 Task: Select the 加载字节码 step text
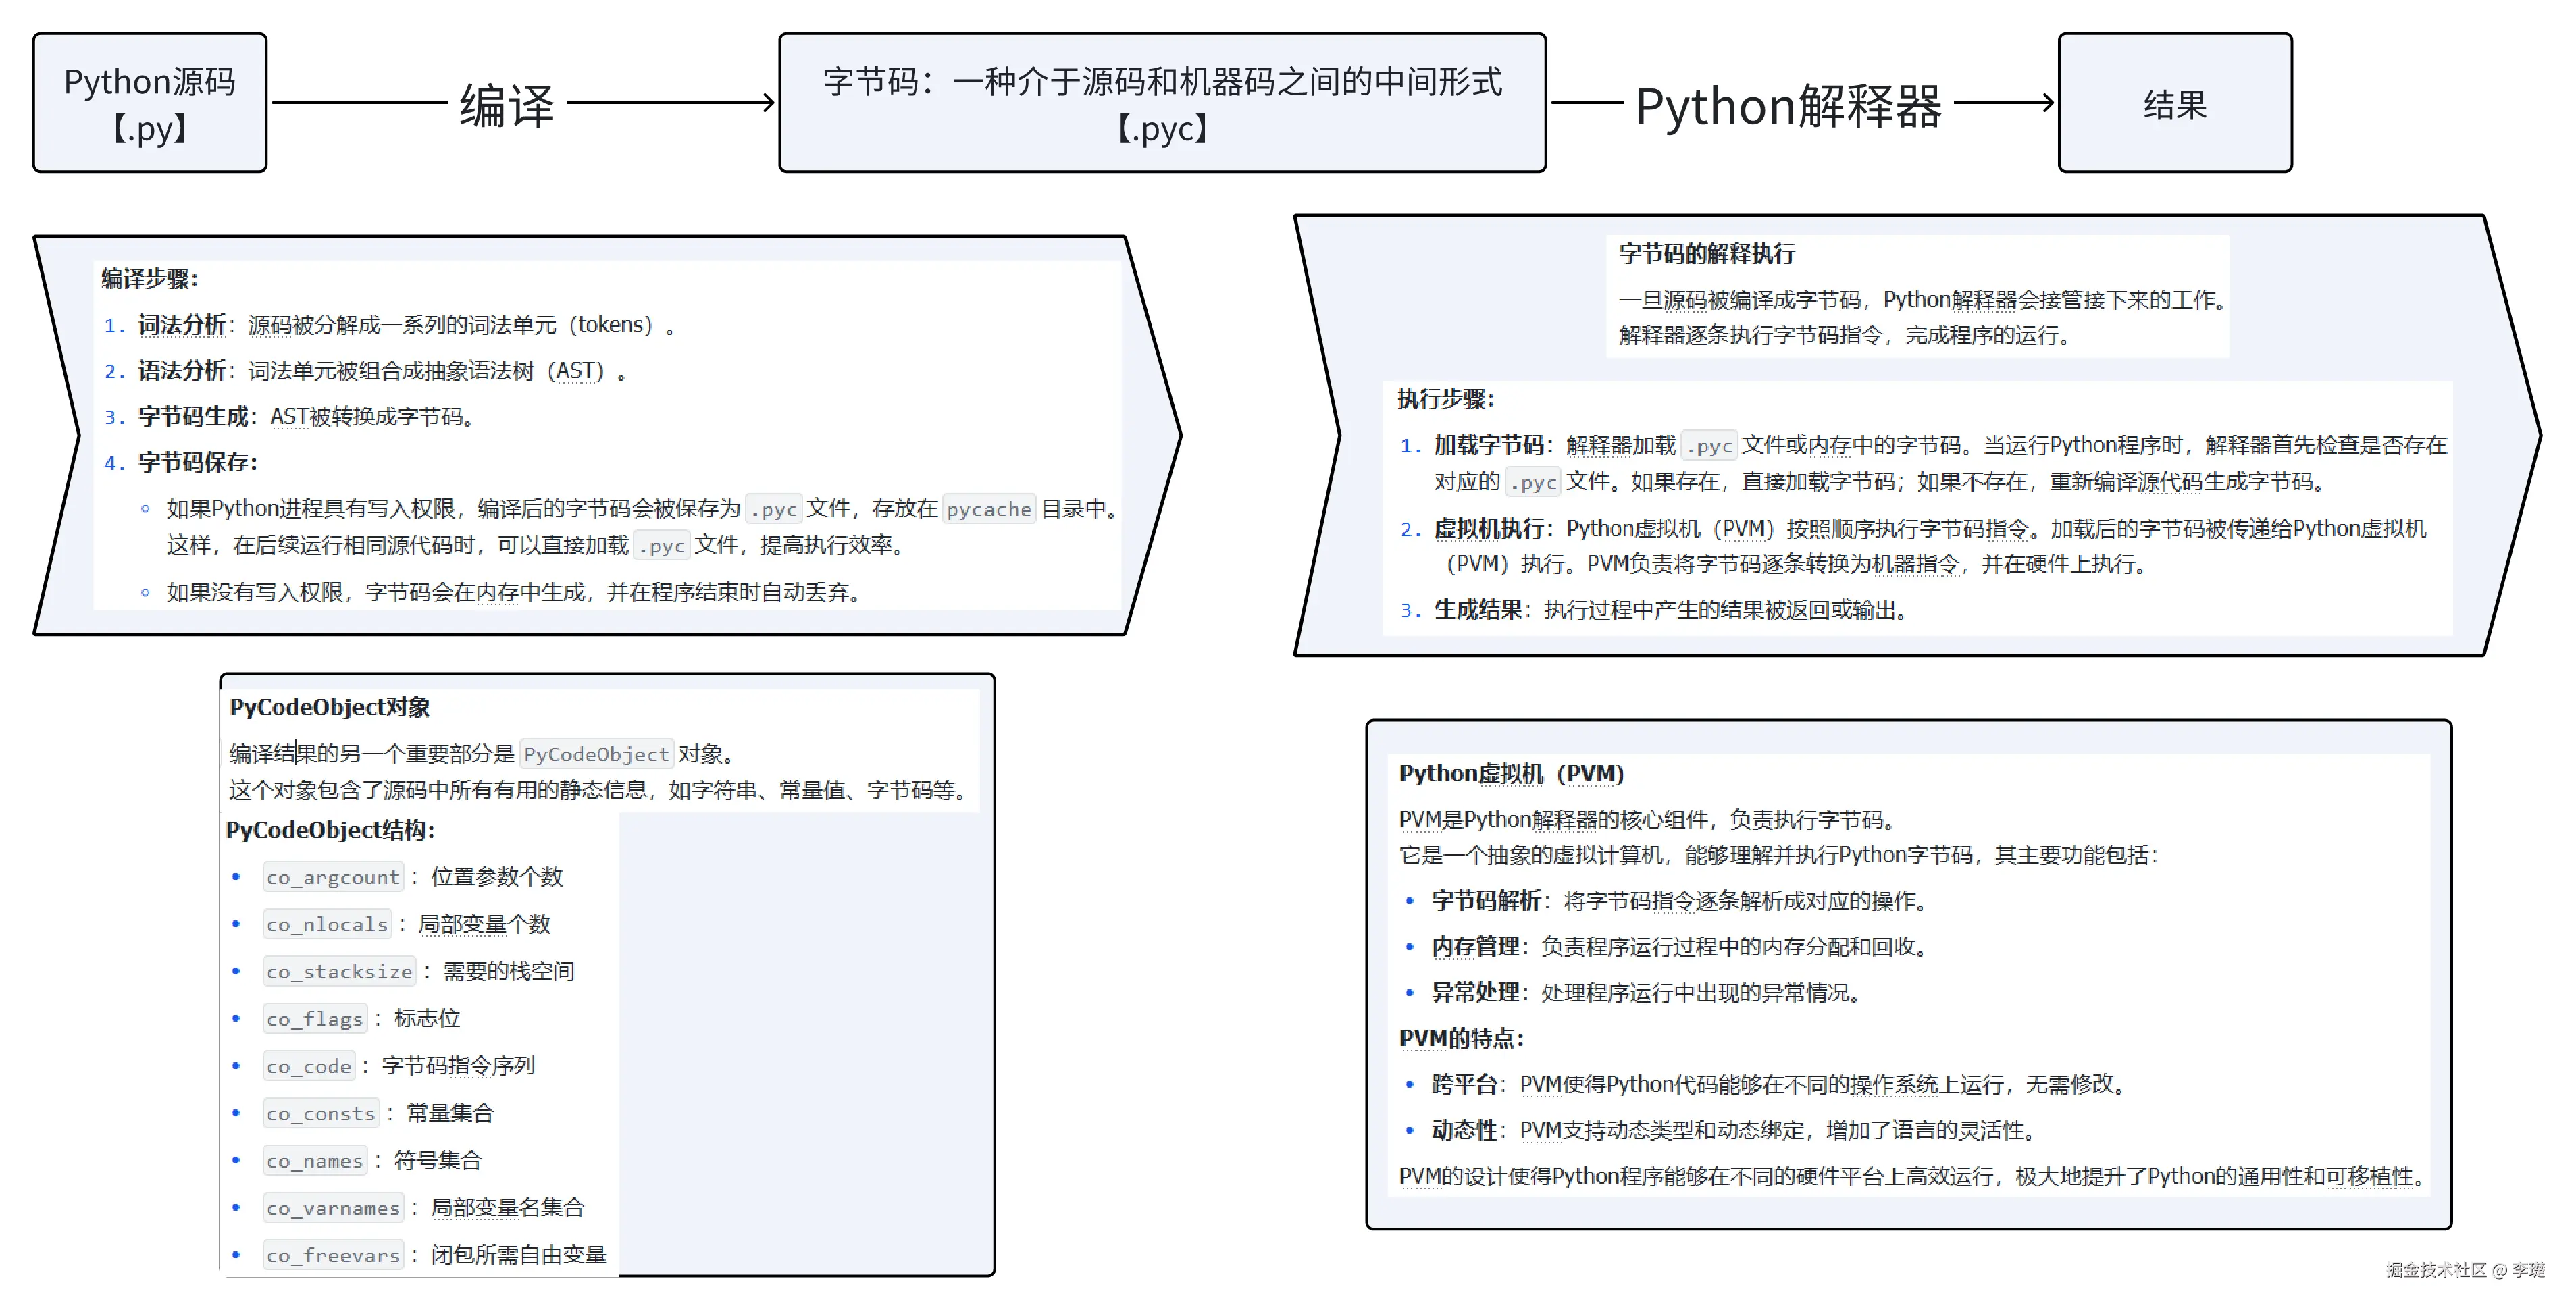click(1488, 445)
